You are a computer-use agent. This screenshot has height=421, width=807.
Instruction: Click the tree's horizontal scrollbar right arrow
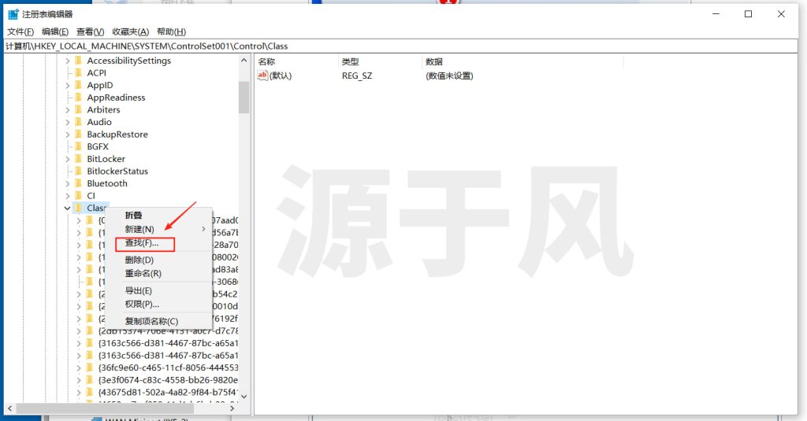[232, 408]
